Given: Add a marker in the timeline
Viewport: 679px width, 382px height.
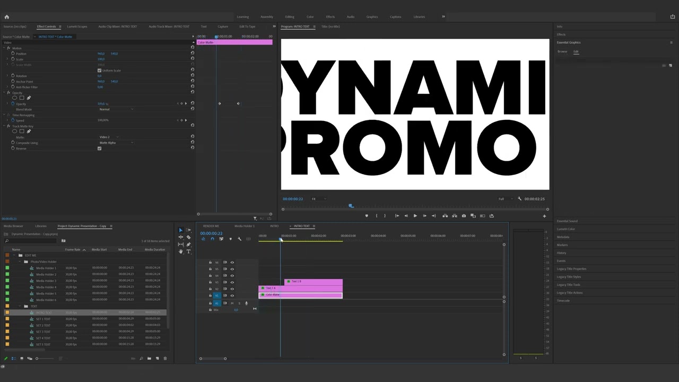Looking at the screenshot, I should pos(230,239).
